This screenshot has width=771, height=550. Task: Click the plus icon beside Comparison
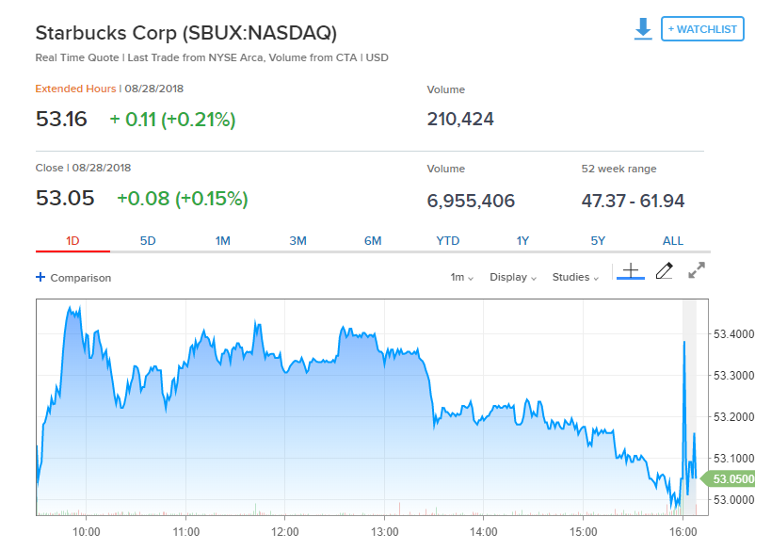40,278
